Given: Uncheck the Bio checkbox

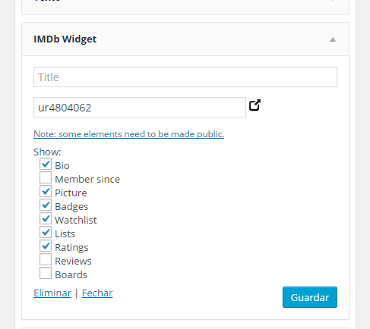Looking at the screenshot, I should [x=46, y=164].
